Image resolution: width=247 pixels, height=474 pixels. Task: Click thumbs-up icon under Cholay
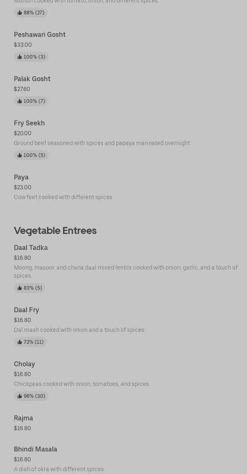click(x=20, y=396)
